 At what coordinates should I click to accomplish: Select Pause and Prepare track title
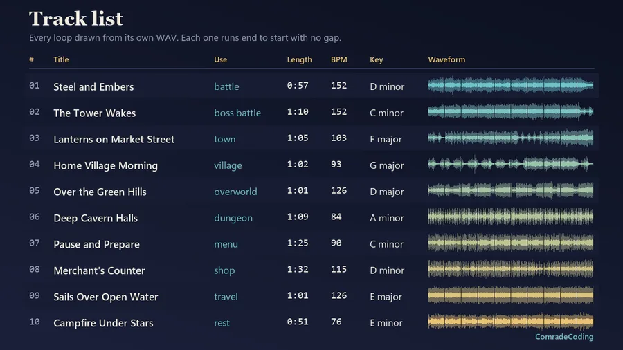point(96,244)
